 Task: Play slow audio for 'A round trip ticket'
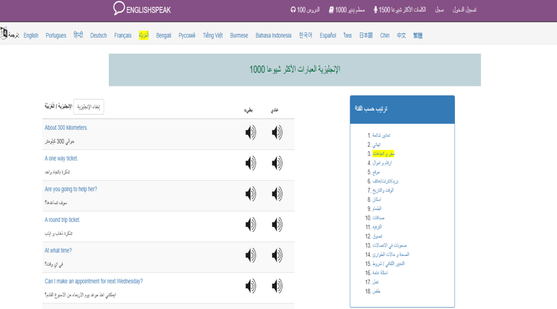(x=251, y=225)
